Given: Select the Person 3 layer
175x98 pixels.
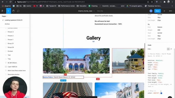Looking at the screenshot, I should point(11,32).
